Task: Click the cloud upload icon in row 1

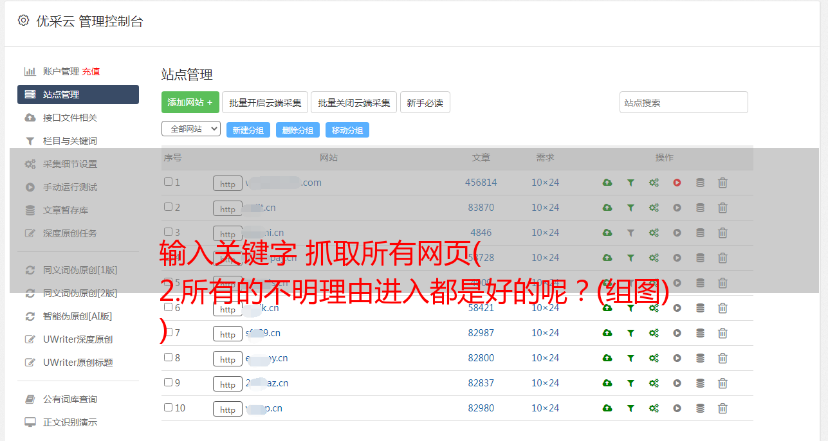Action: pyautogui.click(x=607, y=183)
